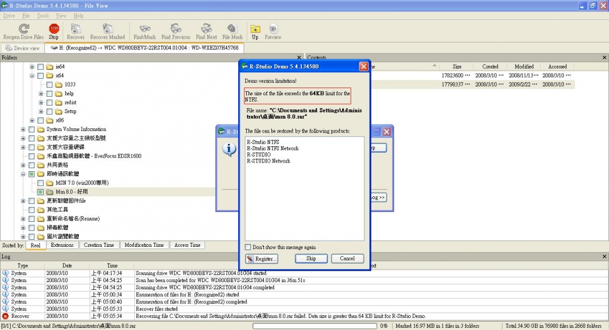The width and height of the screenshot is (609, 330).
Task: Expand the Setup folder node
Action: 41,111
